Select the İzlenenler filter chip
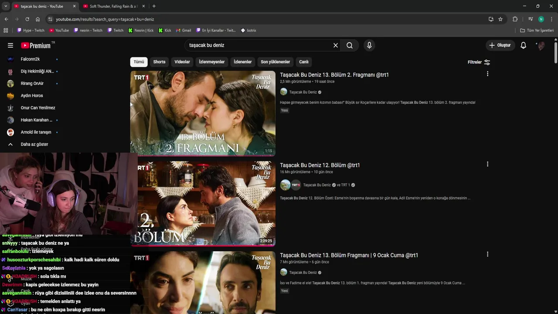The width and height of the screenshot is (558, 314). tap(242, 62)
